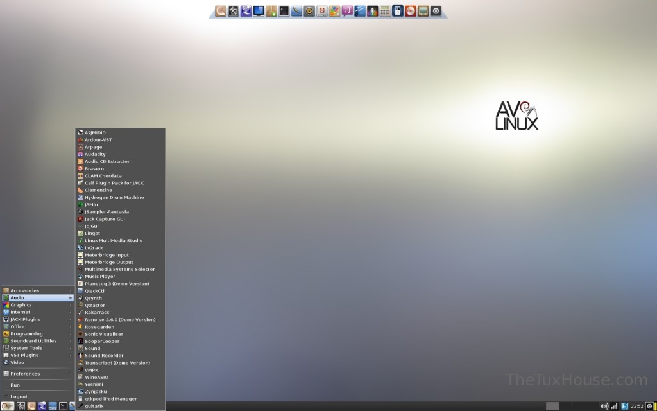657x411 pixels.
Task: Select the highlighted Audio category
Action: 38,297
